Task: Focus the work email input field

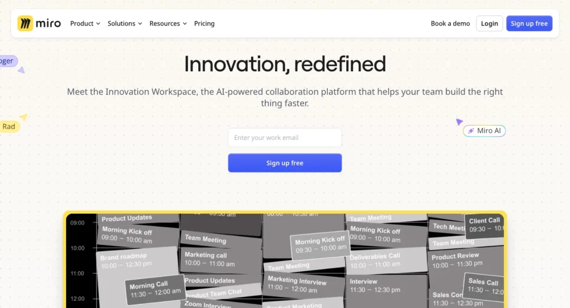Action: (x=284, y=138)
